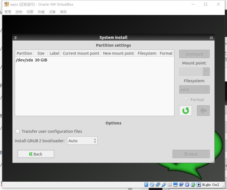Click the grayed-out left arrow button
227x190 pixels.
[203, 111]
